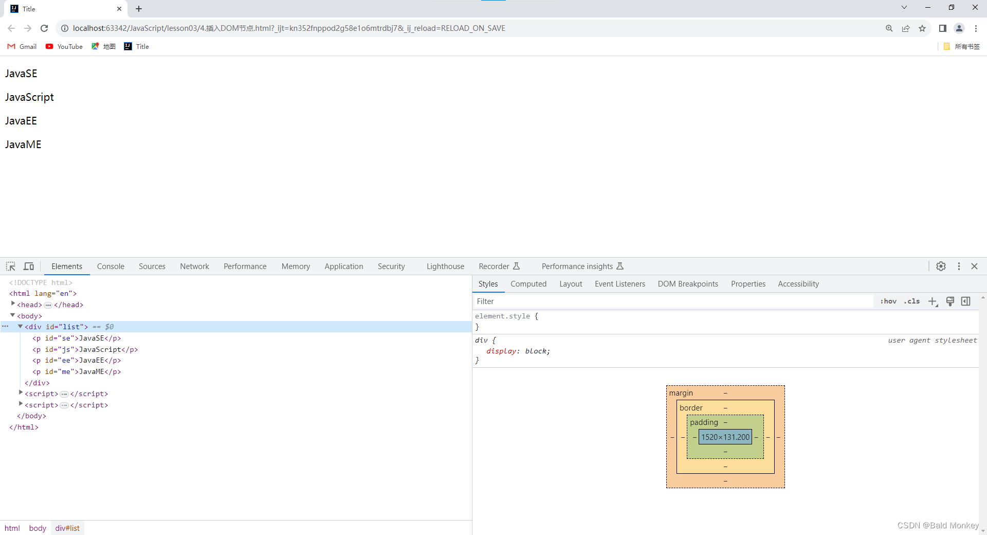The width and height of the screenshot is (987, 535).
Task: Click the browser forward arrow
Action: pyautogui.click(x=28, y=28)
